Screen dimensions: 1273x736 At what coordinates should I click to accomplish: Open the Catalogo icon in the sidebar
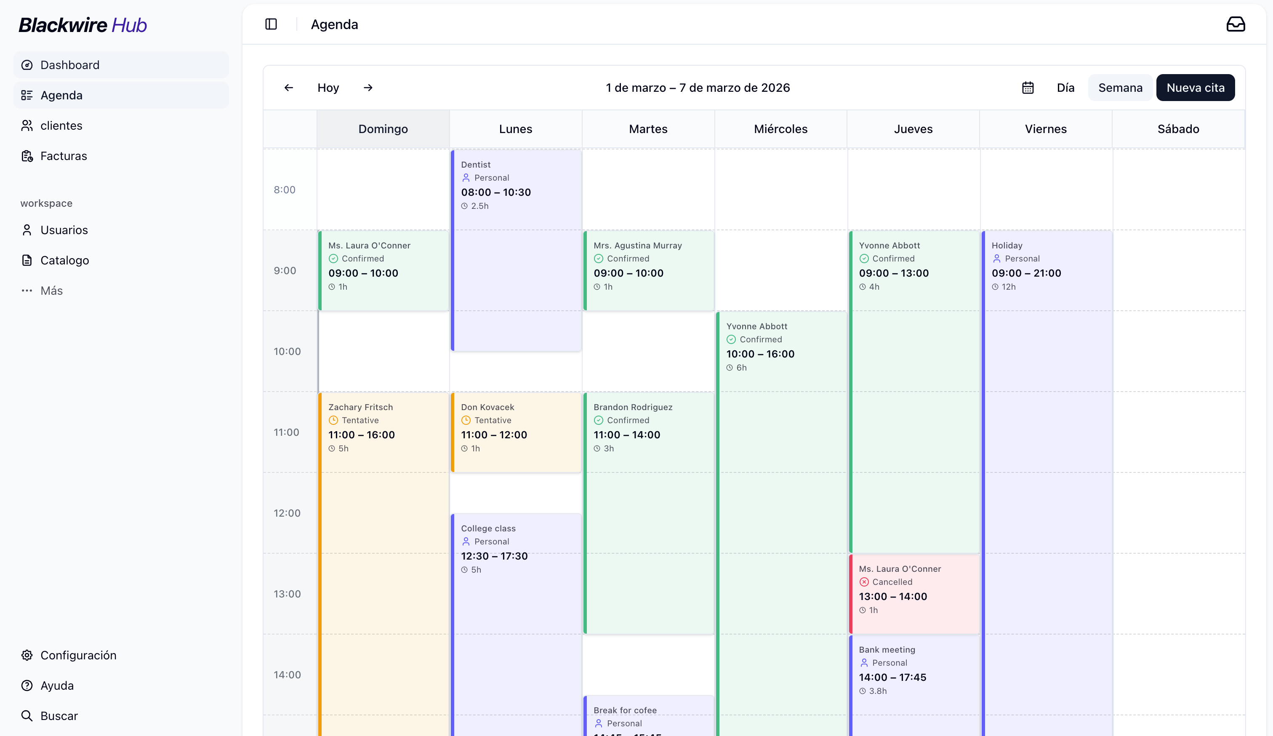[27, 260]
